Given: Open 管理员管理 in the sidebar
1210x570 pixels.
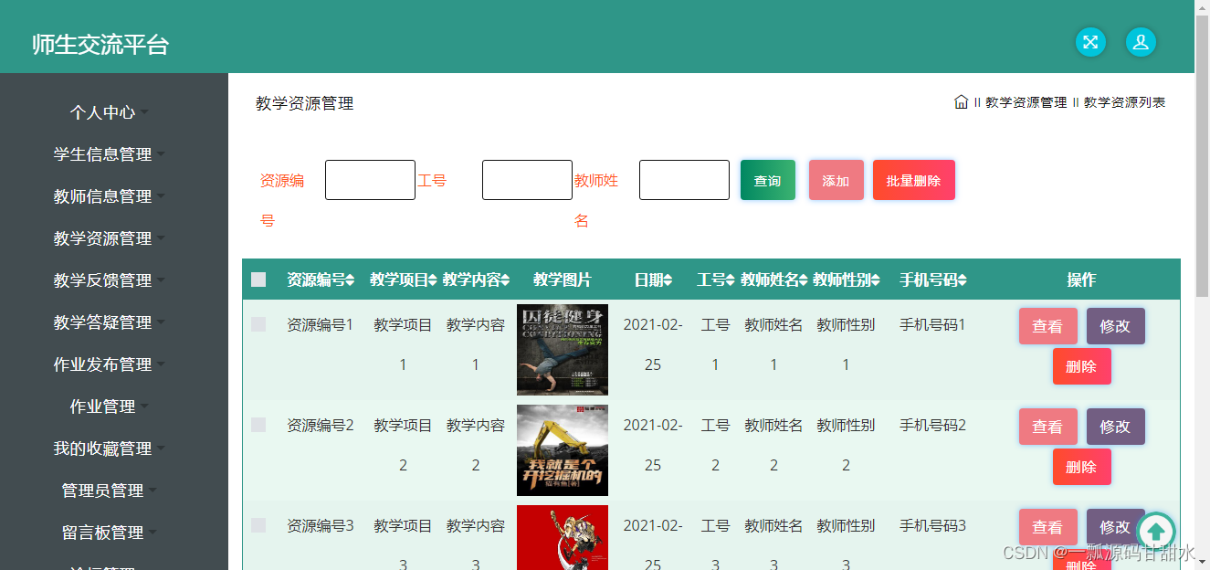Looking at the screenshot, I should pyautogui.click(x=110, y=491).
